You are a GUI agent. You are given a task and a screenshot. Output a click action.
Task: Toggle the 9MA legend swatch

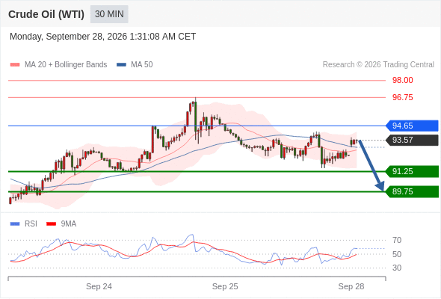coord(51,224)
